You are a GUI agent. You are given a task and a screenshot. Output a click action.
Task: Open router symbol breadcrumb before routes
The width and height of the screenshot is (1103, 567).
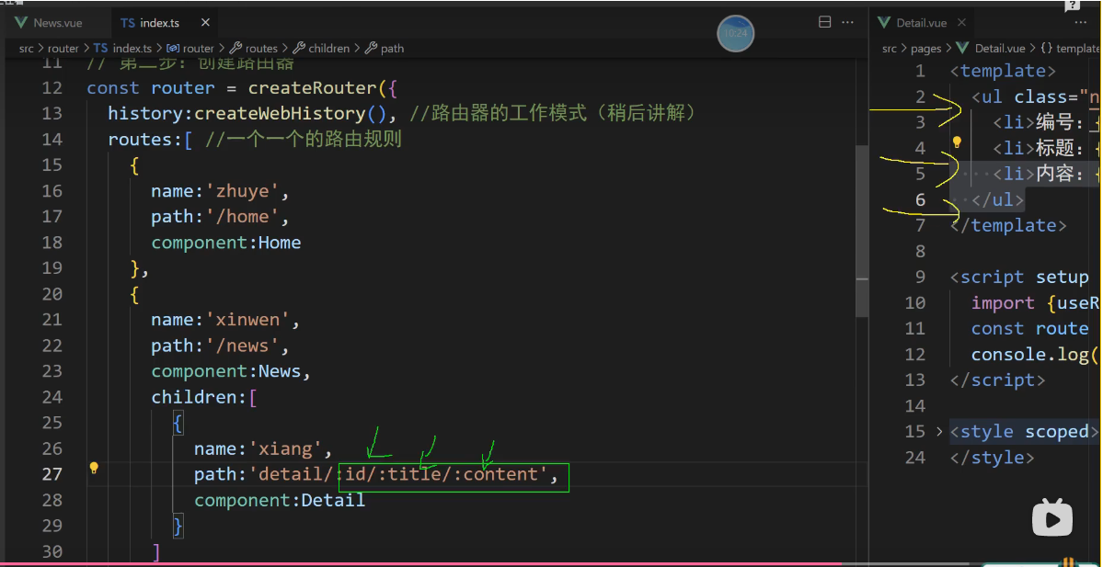[x=190, y=49]
